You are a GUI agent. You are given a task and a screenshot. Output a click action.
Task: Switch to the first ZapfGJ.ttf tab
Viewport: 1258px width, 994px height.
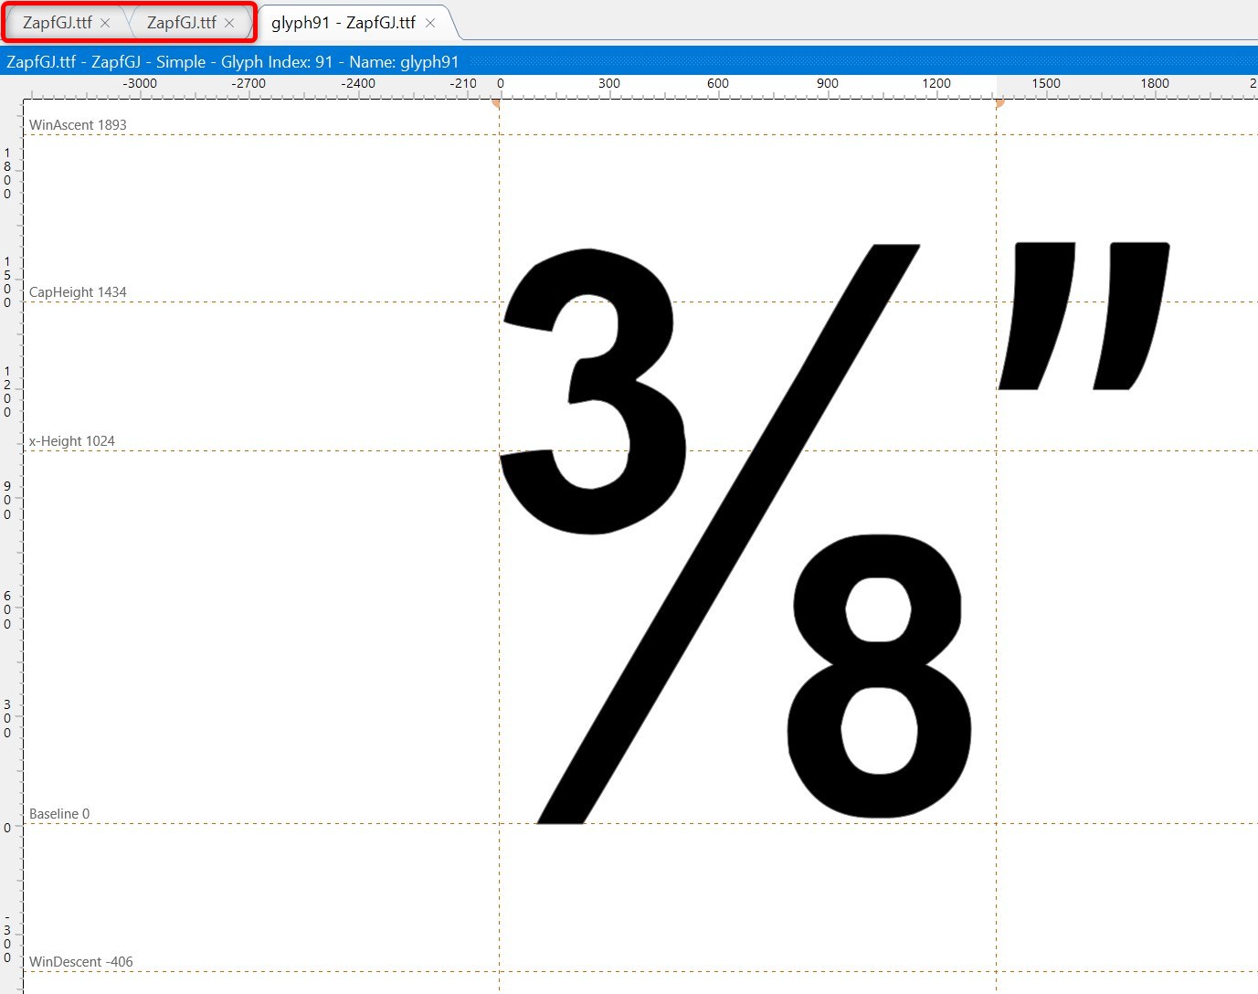[57, 23]
